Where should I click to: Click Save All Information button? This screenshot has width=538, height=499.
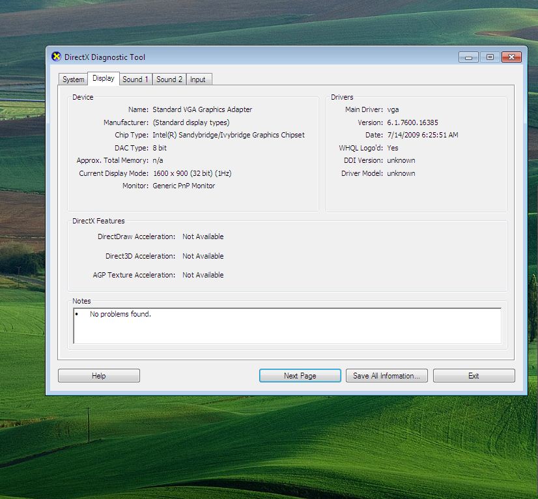click(386, 375)
